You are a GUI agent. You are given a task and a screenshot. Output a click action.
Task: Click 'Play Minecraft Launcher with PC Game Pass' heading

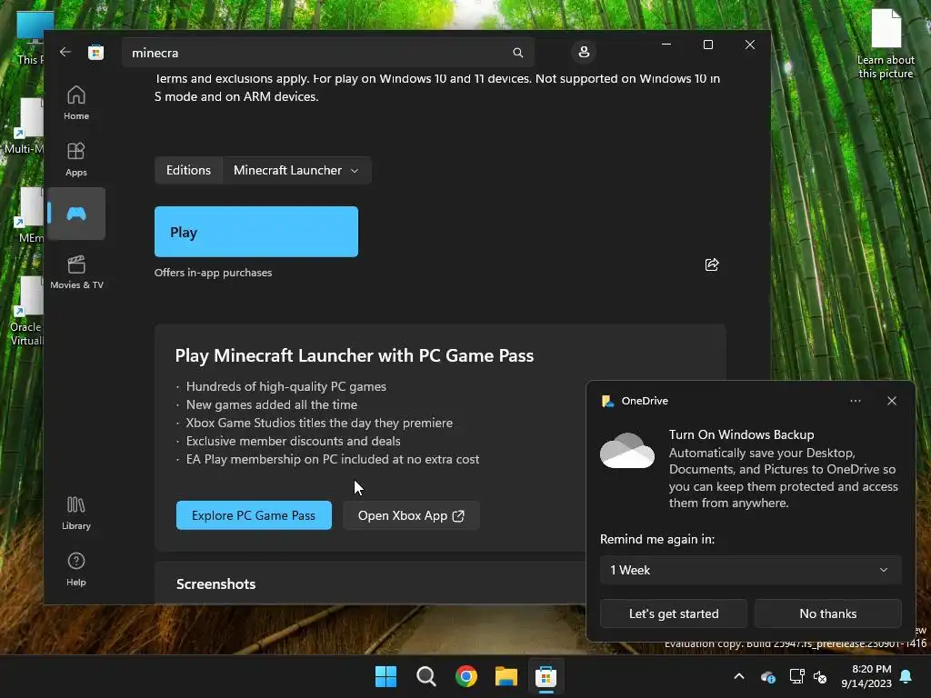pyautogui.click(x=354, y=355)
